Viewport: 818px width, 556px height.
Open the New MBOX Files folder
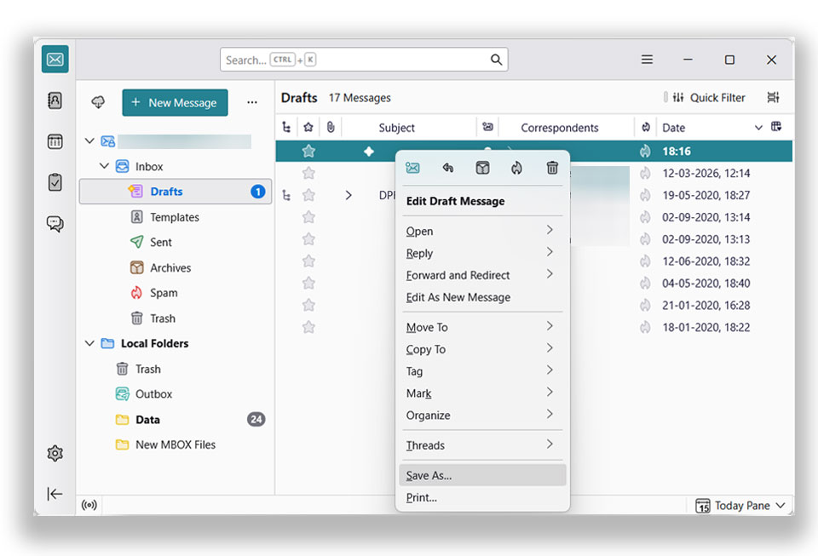coord(176,444)
